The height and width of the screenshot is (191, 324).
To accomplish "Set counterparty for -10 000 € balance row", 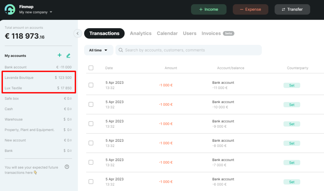I will click(292, 105).
